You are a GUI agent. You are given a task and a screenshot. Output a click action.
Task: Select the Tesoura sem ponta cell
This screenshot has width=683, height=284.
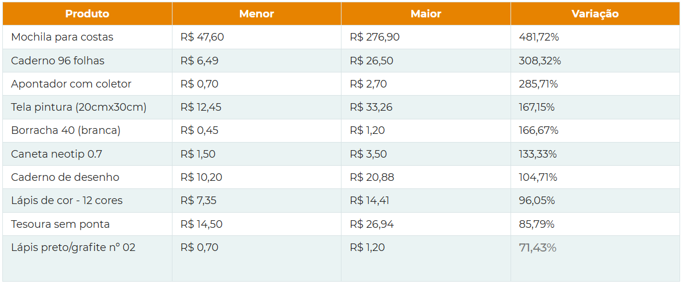[x=60, y=224]
